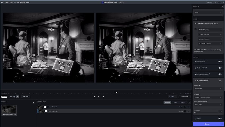Click the Frame Interpolation filter icon

click(x=195, y=74)
